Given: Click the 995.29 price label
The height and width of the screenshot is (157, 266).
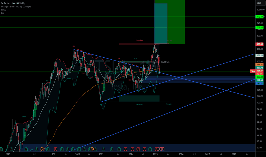Looking at the screenshot, I should (x=259, y=17).
